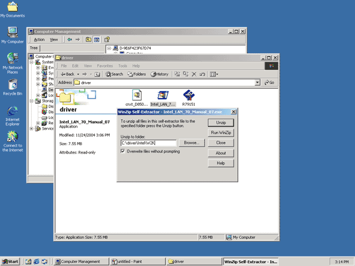Go up one folder level
The height and width of the screenshot is (266, 355).
pos(97,74)
